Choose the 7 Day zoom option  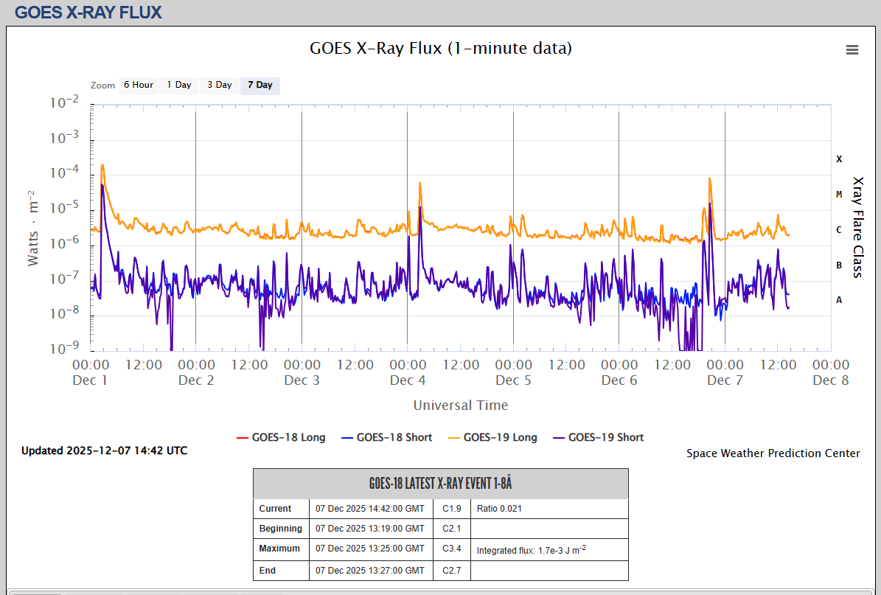(260, 86)
